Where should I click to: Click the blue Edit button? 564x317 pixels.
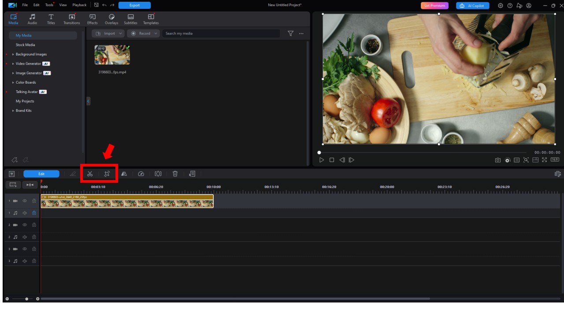coord(41,174)
